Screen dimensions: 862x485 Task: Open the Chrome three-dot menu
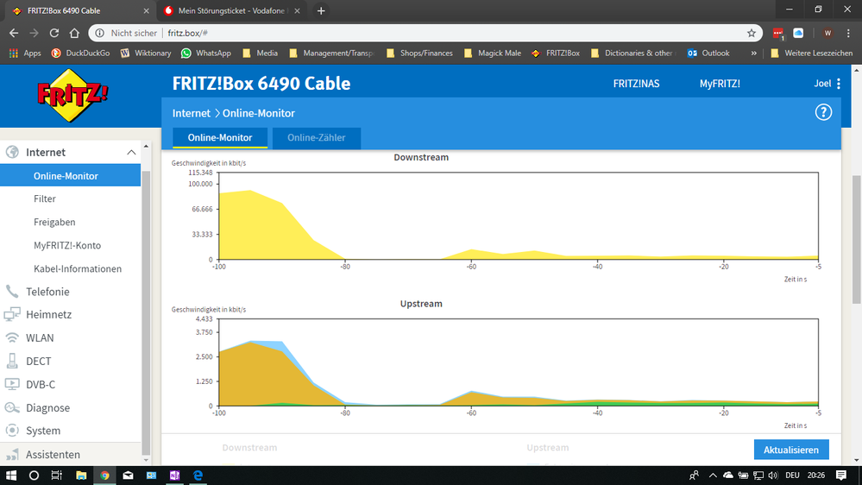(x=849, y=33)
